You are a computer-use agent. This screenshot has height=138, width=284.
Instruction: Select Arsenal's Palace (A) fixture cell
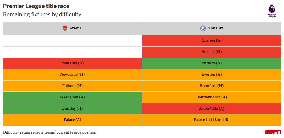(x=72, y=120)
